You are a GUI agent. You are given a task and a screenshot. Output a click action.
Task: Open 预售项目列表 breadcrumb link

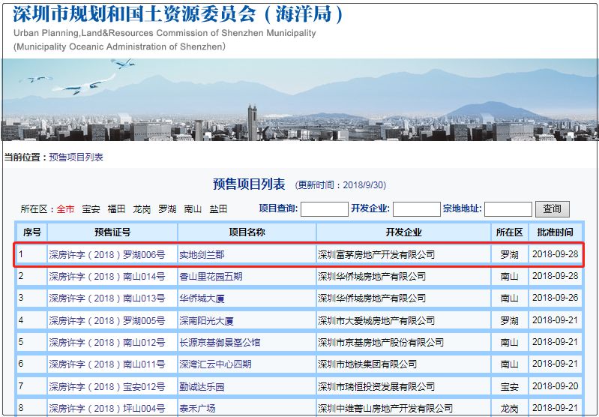pyautogui.click(x=76, y=157)
